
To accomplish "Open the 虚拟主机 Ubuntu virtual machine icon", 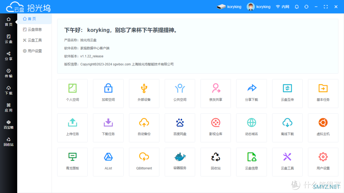I will pos(323,123).
